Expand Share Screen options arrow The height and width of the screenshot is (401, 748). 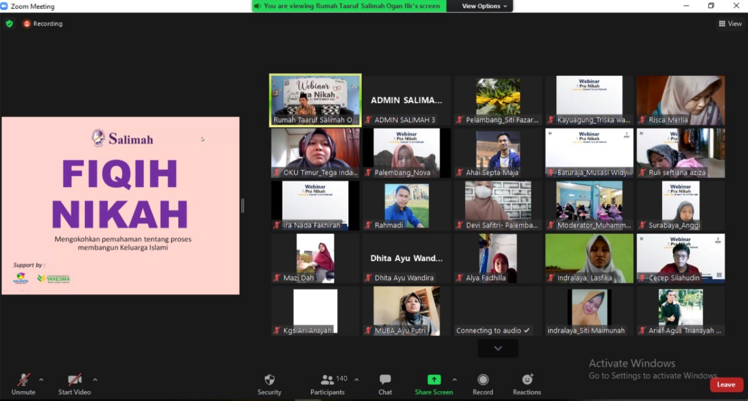[x=454, y=379]
